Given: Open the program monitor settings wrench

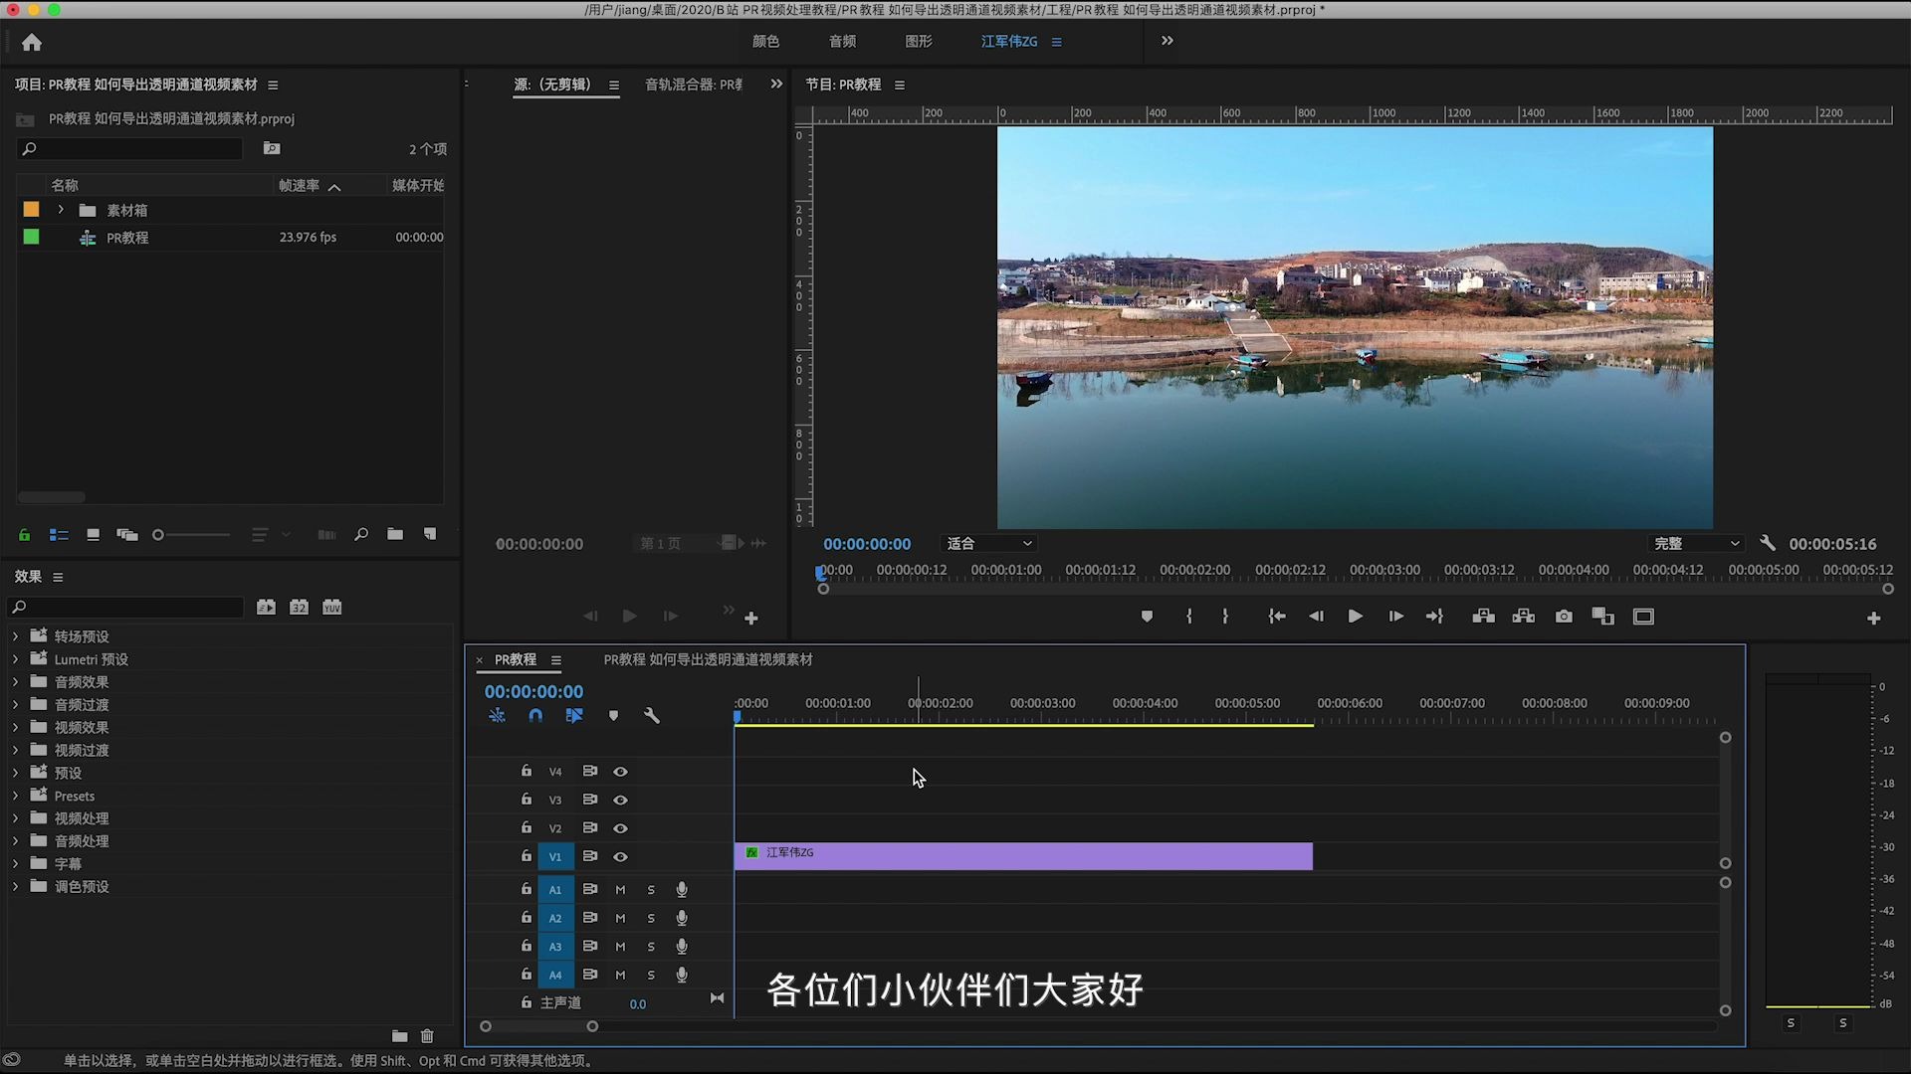Looking at the screenshot, I should coord(1767,543).
